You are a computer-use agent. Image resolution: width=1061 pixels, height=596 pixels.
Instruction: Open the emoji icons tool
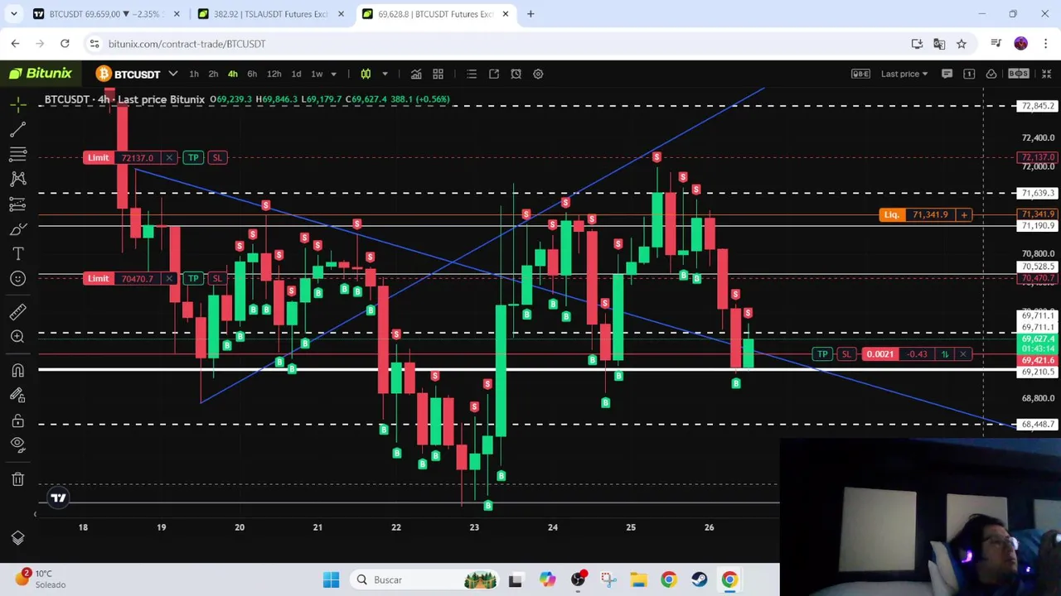tap(17, 278)
